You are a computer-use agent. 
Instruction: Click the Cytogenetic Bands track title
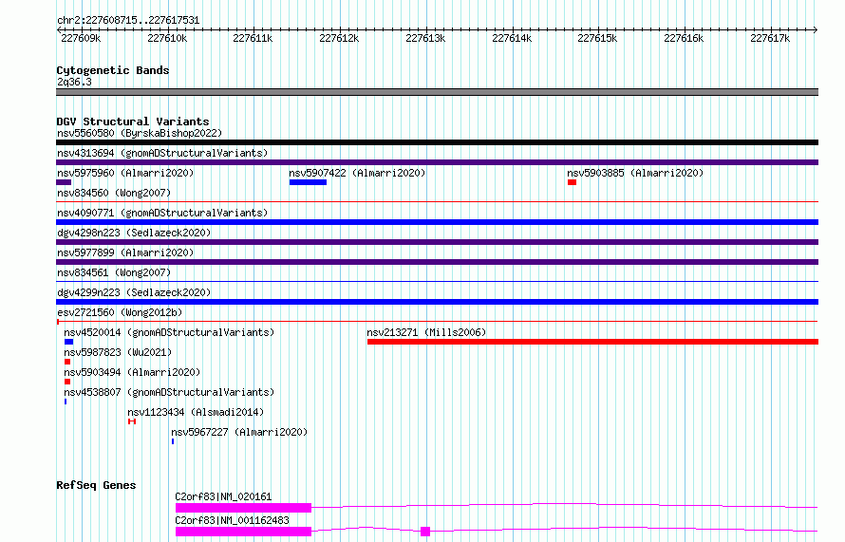[113, 70]
